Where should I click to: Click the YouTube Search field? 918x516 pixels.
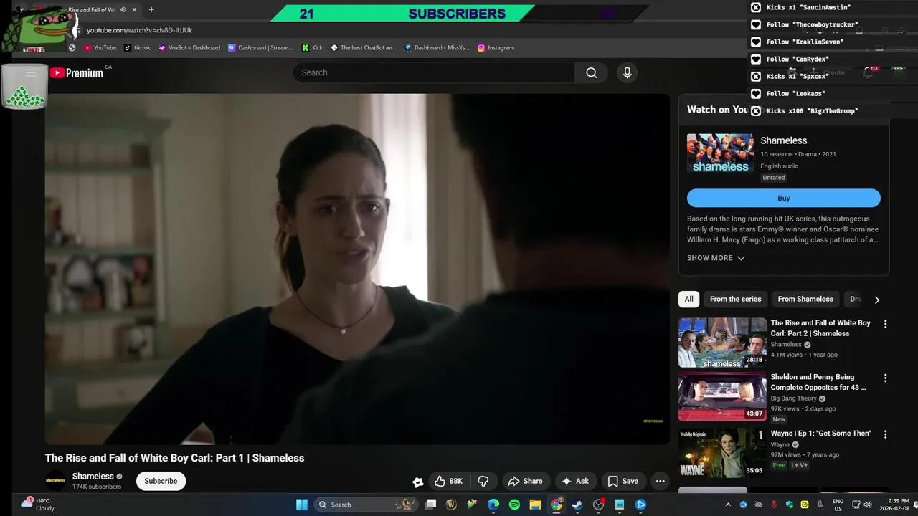434,72
